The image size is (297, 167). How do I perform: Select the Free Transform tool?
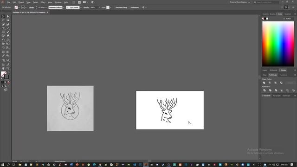(8, 44)
